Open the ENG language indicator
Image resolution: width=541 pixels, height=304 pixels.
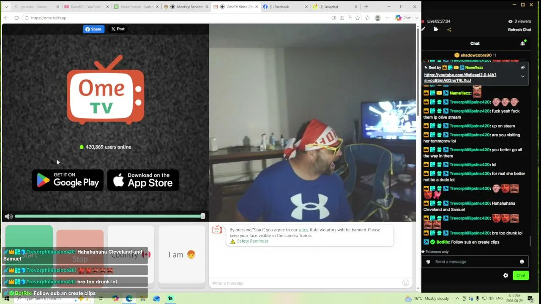click(x=499, y=299)
